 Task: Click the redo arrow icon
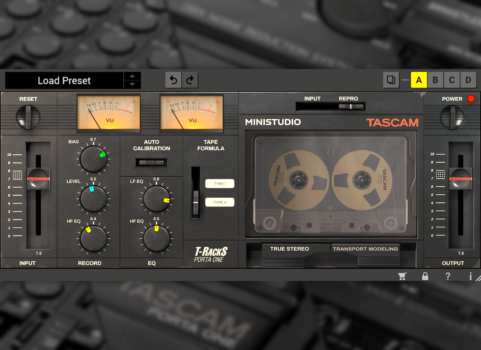click(190, 80)
